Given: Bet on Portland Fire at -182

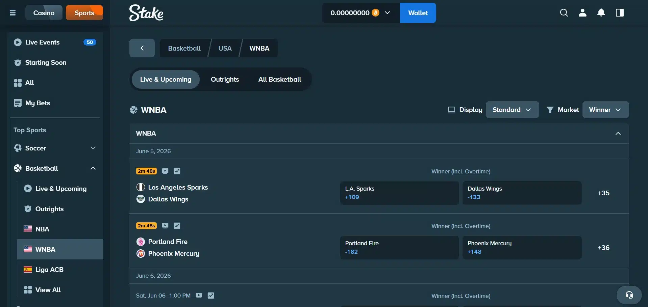Looking at the screenshot, I should pos(399,248).
